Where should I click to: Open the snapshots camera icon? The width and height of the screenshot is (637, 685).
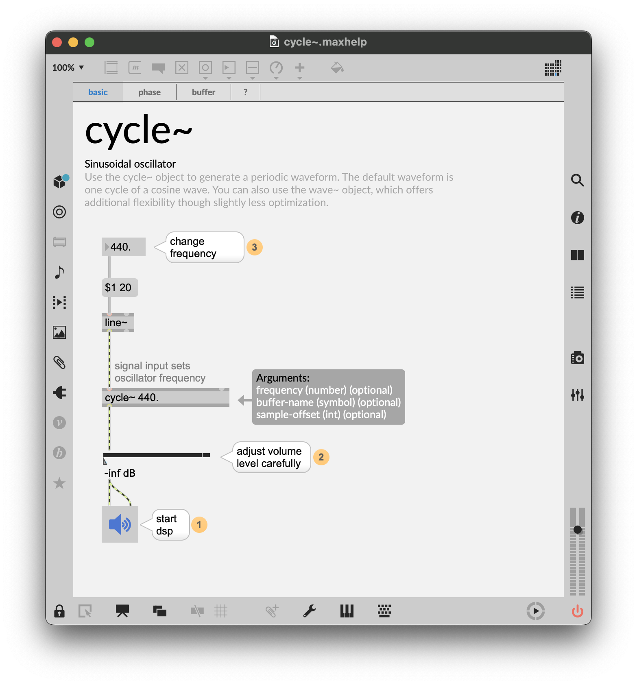[578, 358]
